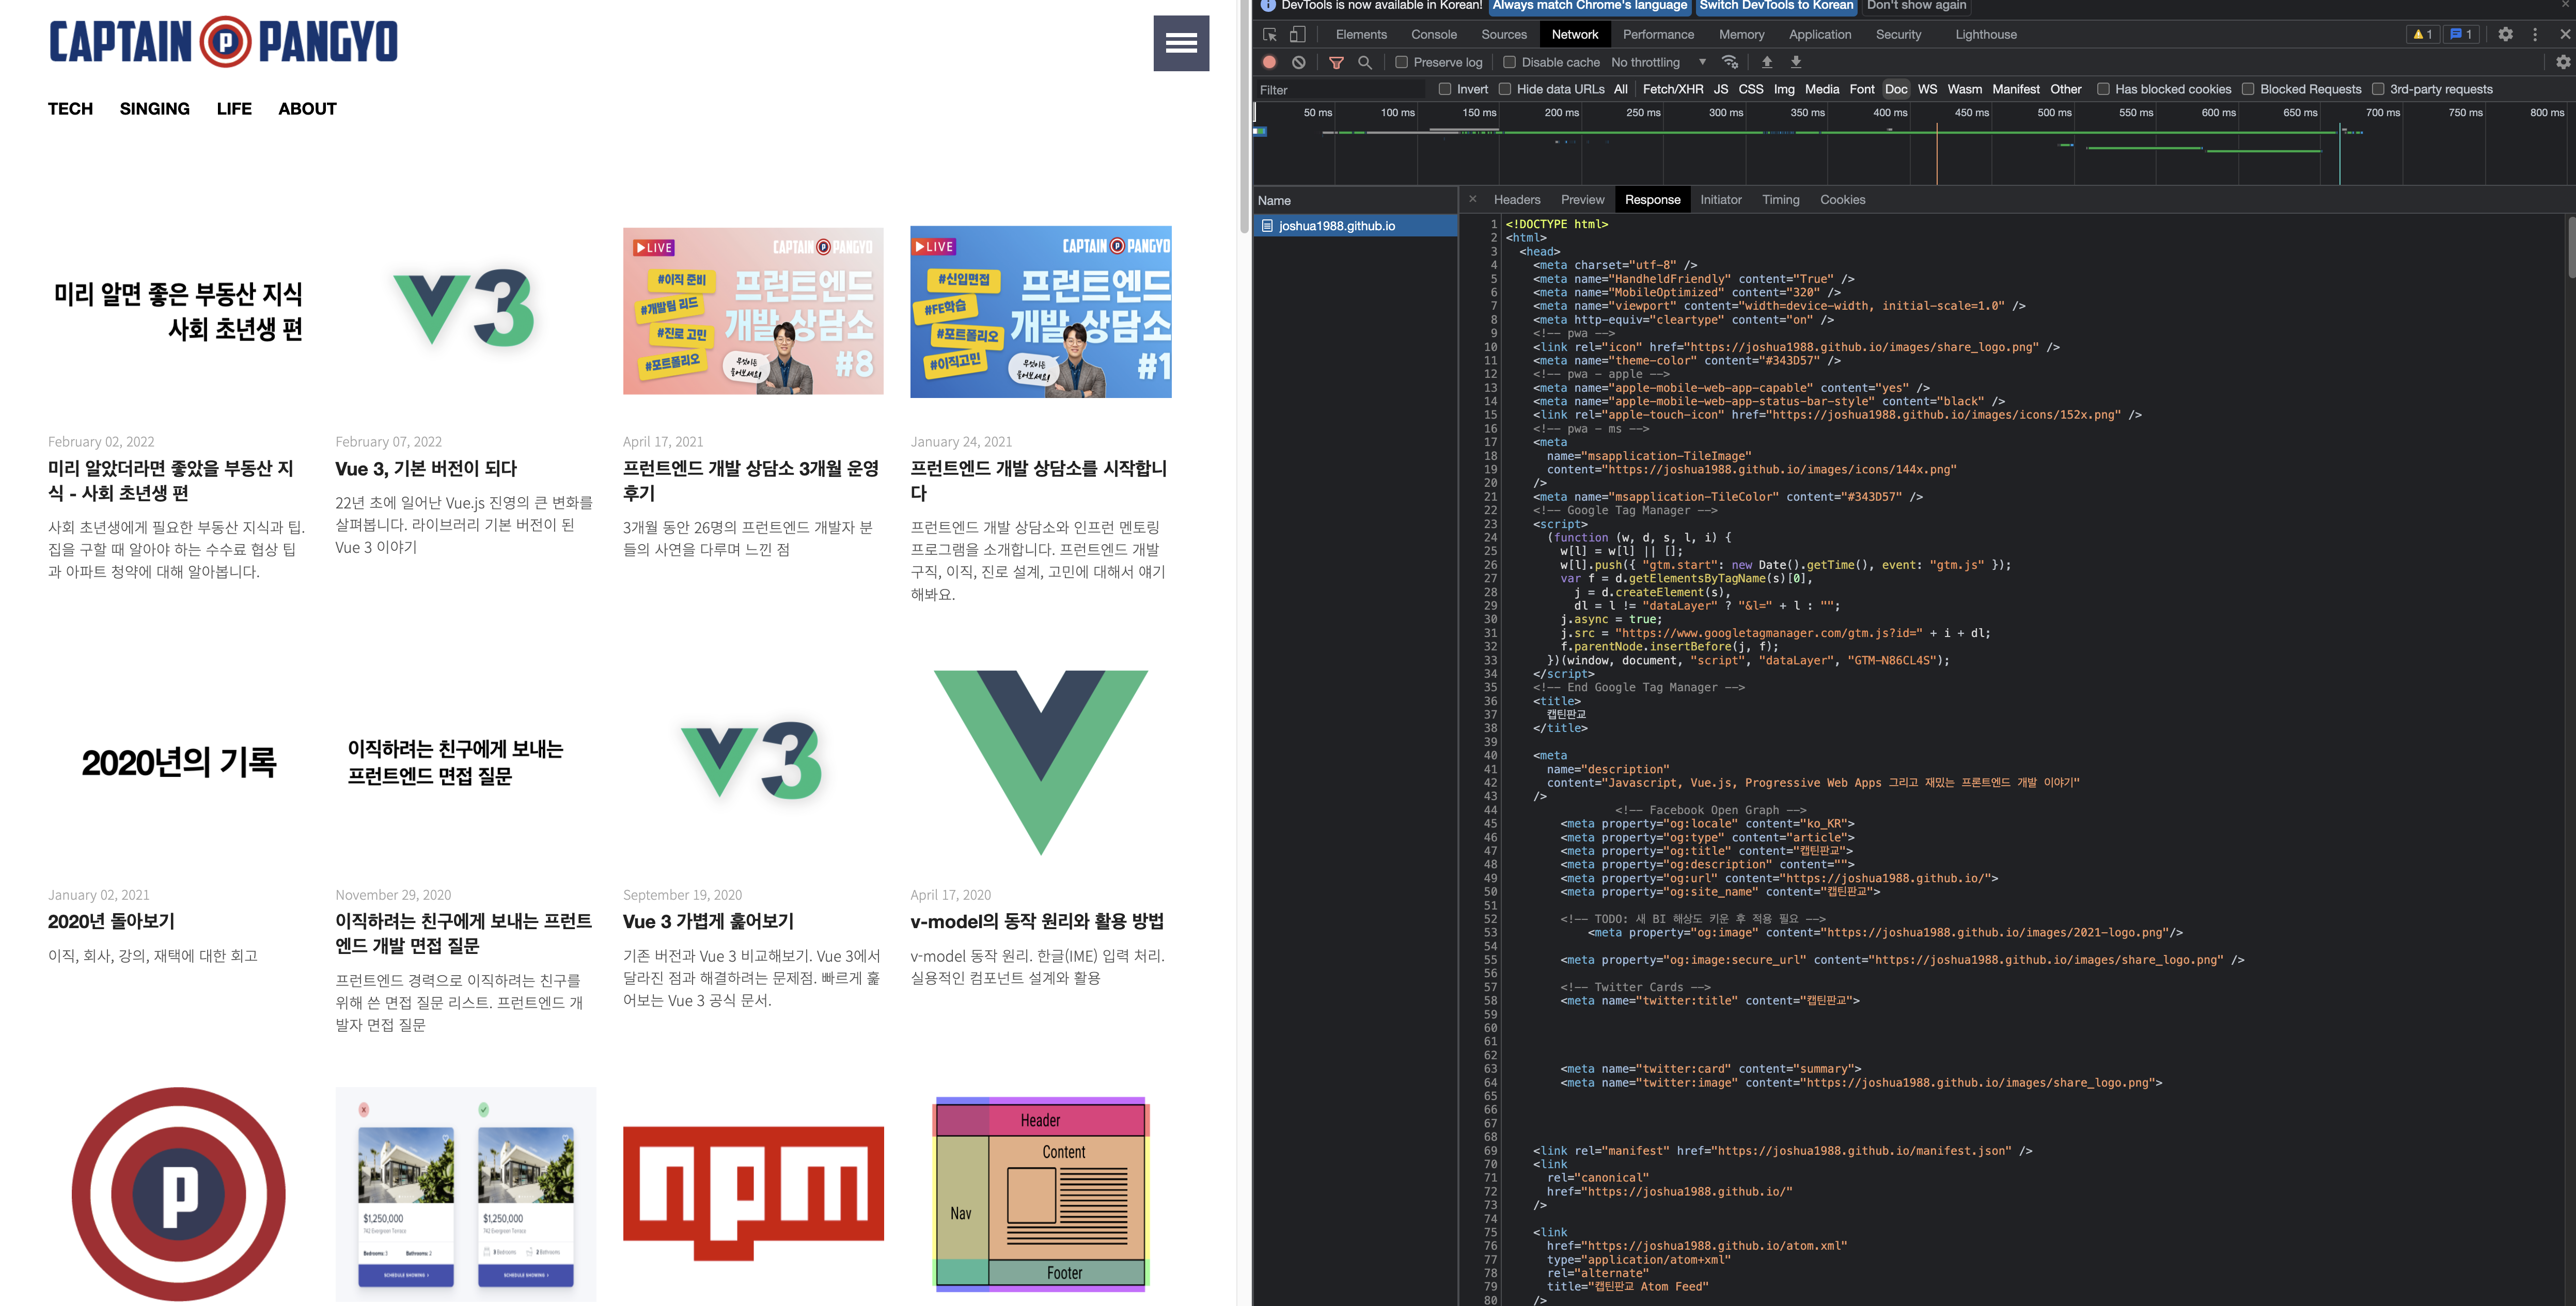
Task: Close the request details pane
Action: (x=1472, y=199)
